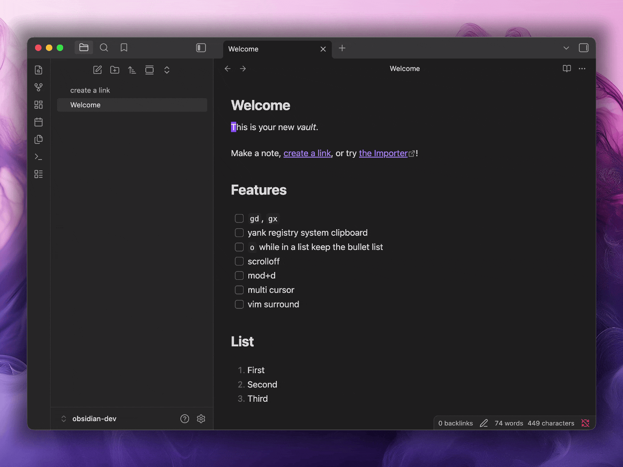Check "yank registry system clipboard" checkbox

239,233
